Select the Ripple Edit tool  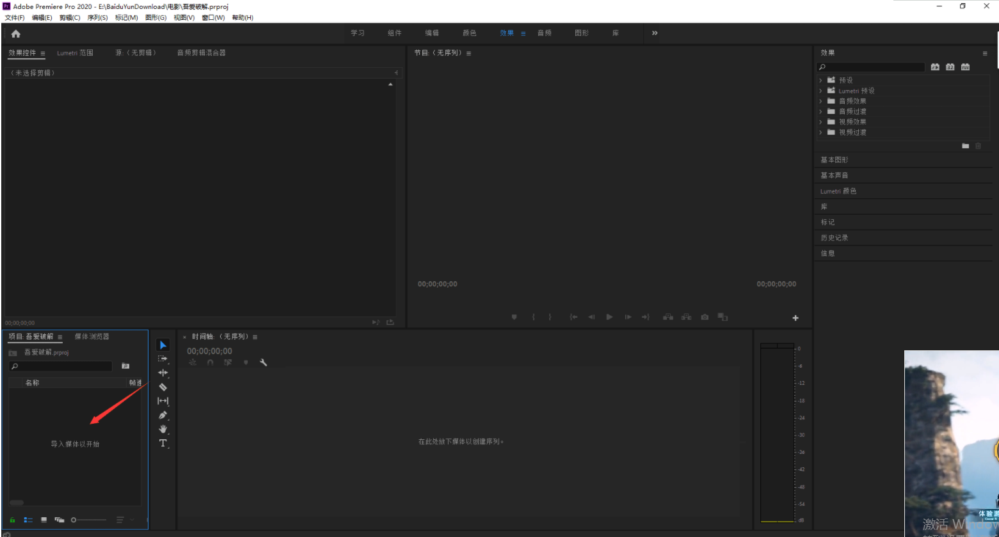(x=163, y=373)
